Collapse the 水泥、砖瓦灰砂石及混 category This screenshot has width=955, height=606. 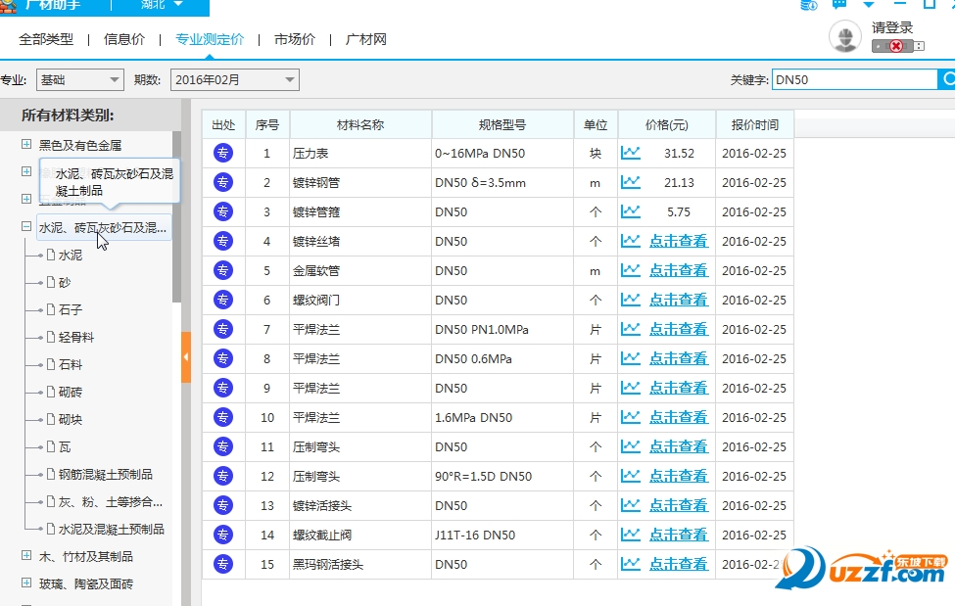(26, 226)
